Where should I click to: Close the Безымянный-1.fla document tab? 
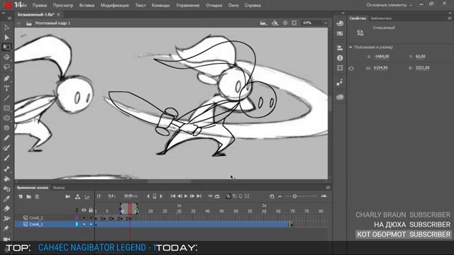pyautogui.click(x=58, y=14)
